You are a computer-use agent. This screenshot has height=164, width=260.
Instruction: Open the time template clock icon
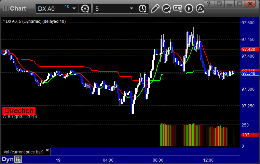[x=142, y=9]
